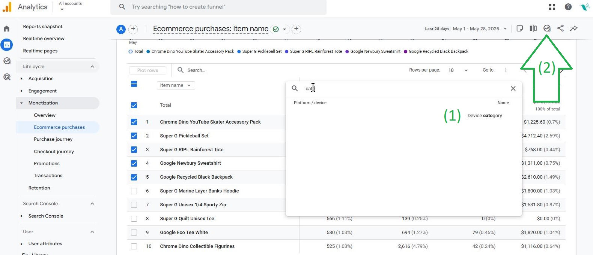Click the Go to page number field
Screen dimensions: 593x255
[x=506, y=70]
